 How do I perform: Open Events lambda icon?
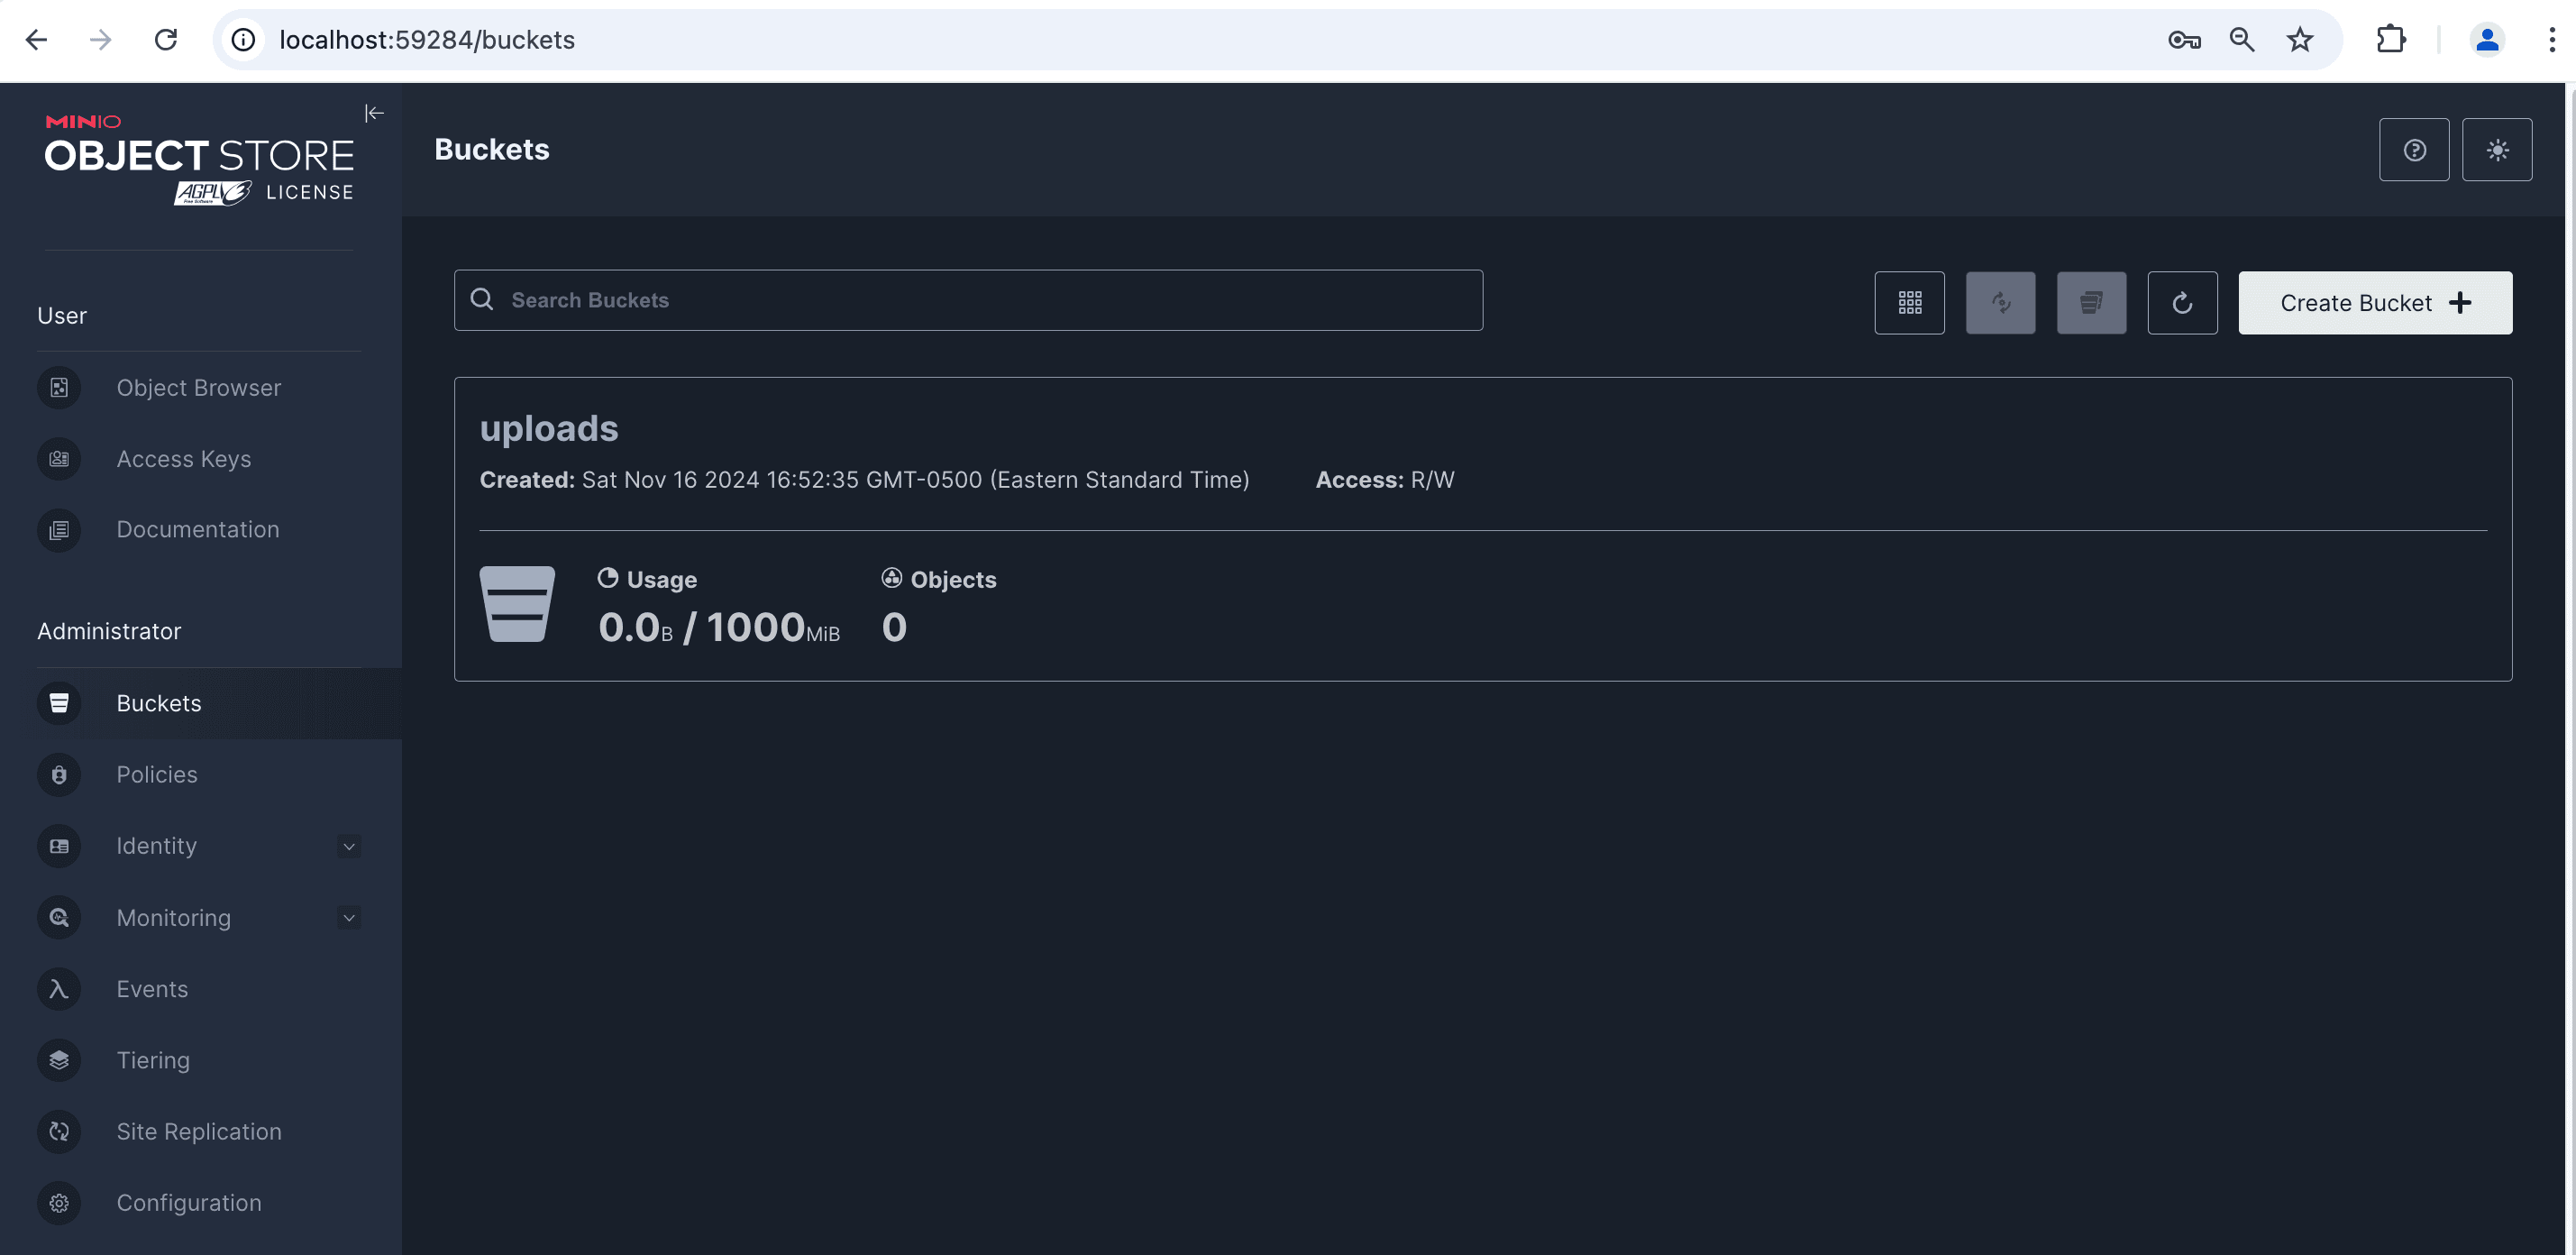pyautogui.click(x=59, y=989)
